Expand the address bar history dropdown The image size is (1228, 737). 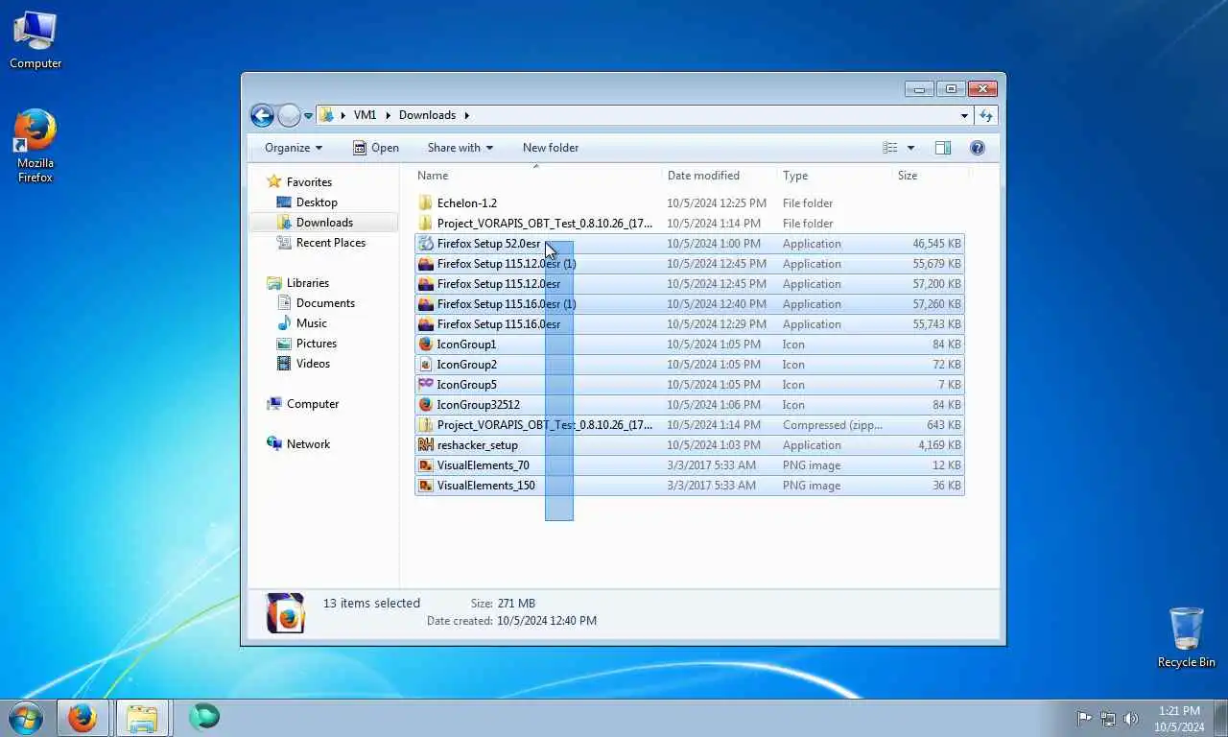coord(964,115)
